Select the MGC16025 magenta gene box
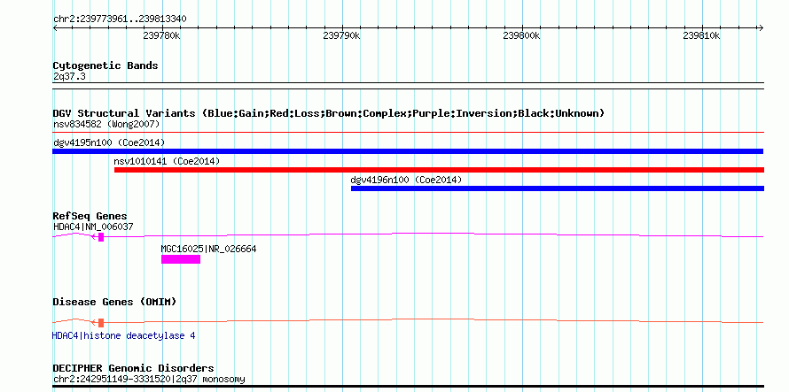 [181, 259]
